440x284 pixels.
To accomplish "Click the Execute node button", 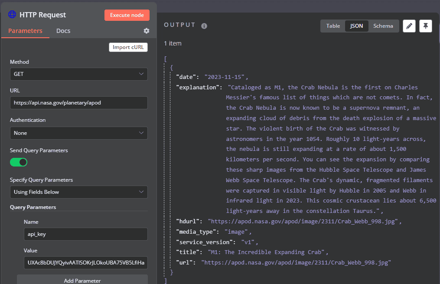I will [x=127, y=14].
